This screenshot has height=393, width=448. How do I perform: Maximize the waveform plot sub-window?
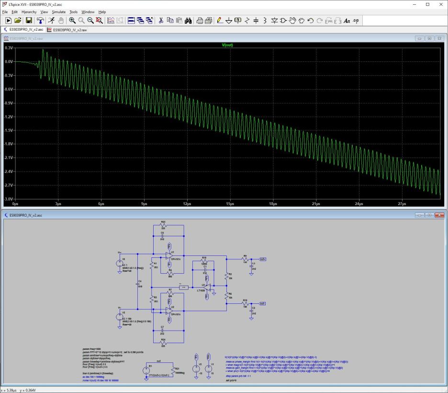coord(429,38)
